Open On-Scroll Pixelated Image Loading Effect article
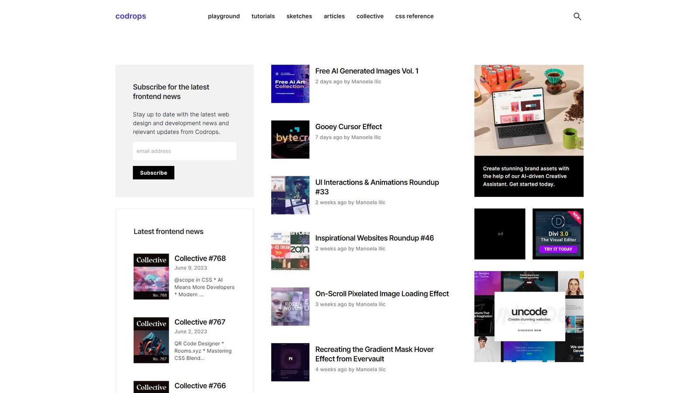 point(382,294)
